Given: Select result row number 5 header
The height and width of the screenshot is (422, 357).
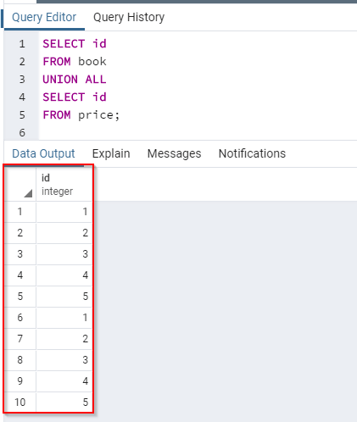Looking at the screenshot, I should pyautogui.click(x=20, y=297).
